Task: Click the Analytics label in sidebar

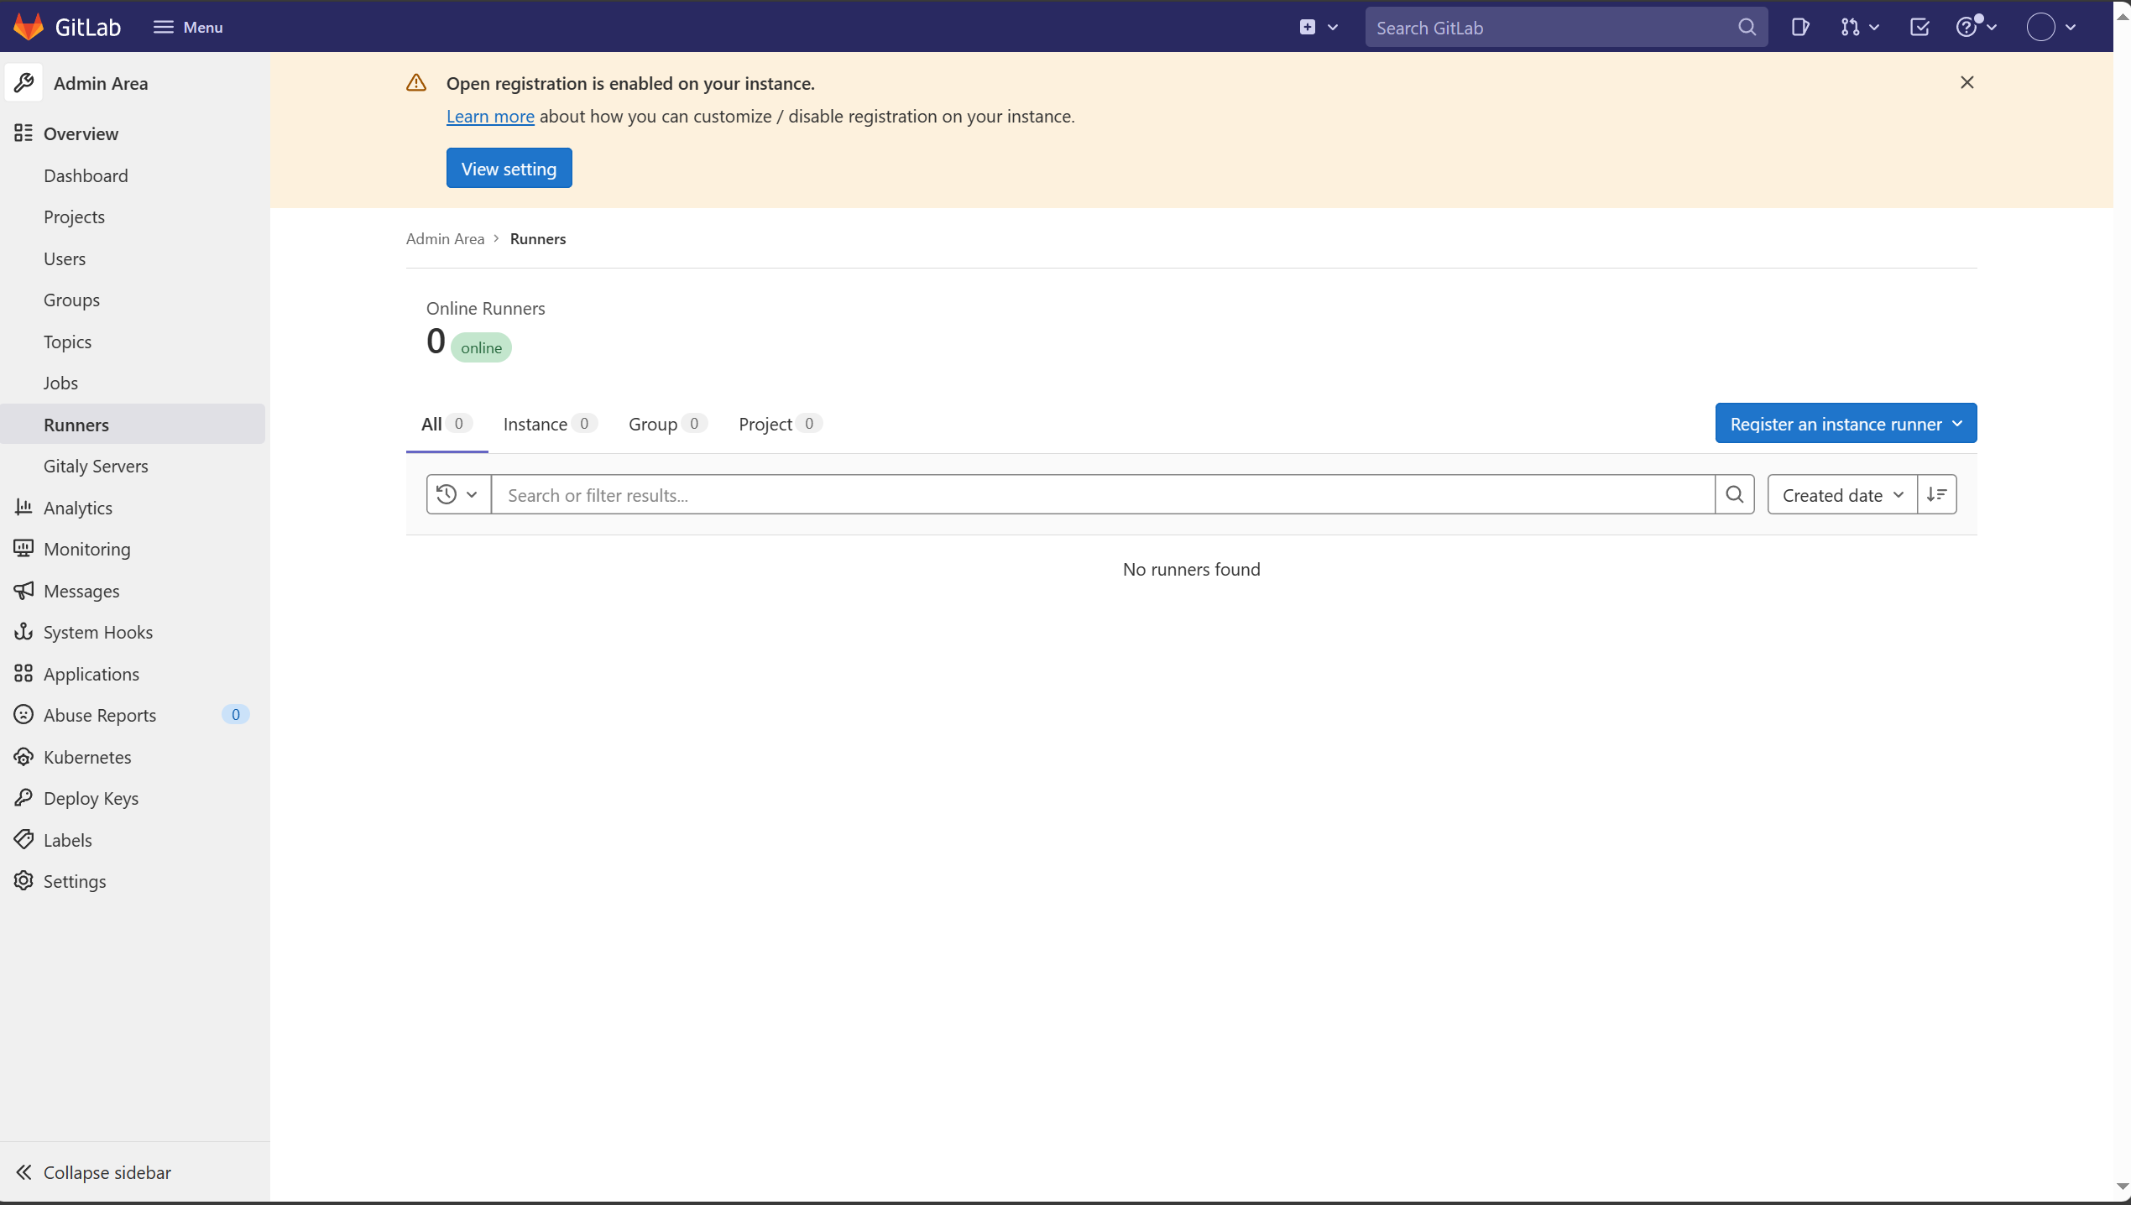Action: tap(78, 508)
